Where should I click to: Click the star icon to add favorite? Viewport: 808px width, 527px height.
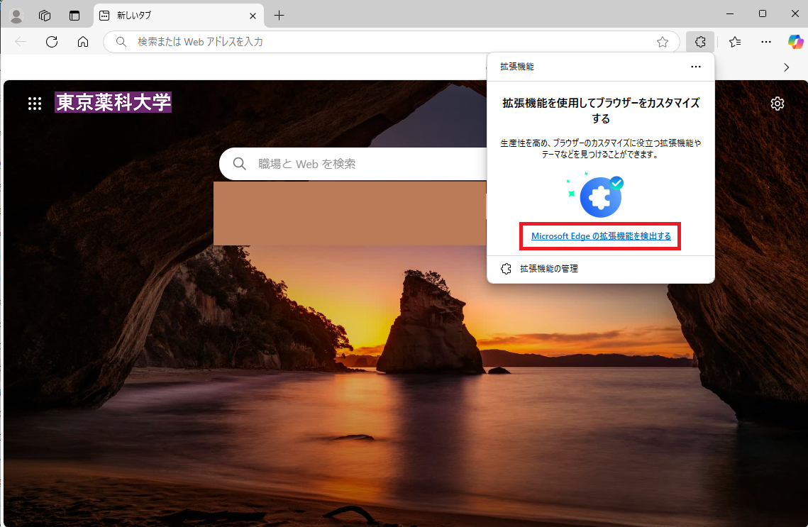[663, 42]
